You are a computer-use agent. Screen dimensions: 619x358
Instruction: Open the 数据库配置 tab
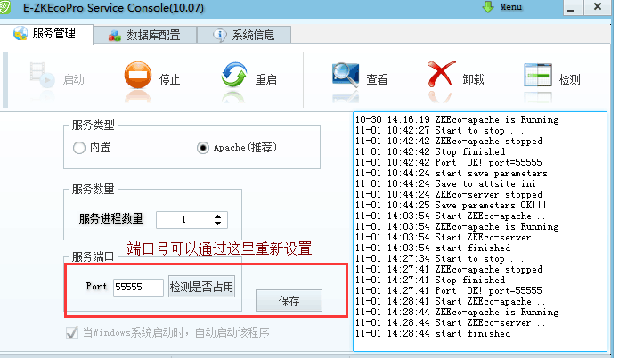(145, 35)
